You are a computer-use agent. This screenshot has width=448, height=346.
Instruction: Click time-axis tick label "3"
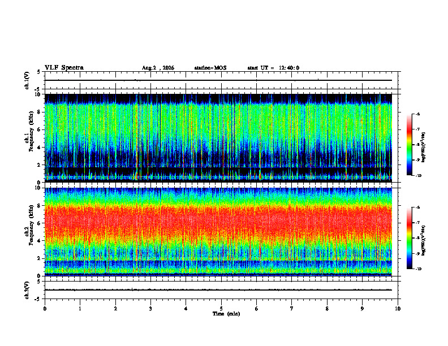click(x=150, y=309)
